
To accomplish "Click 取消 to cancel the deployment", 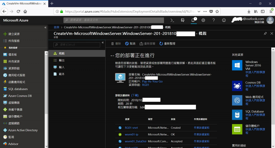I will (130, 44).
